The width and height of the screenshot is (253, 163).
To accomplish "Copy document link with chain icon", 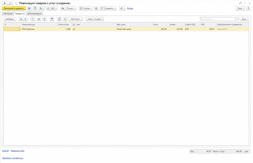I will (240, 3).
